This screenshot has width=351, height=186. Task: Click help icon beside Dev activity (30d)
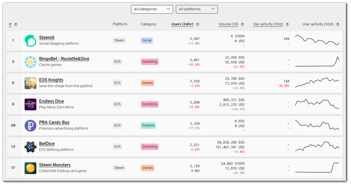(287, 25)
